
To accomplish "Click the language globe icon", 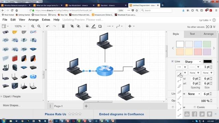I will 214,20.
